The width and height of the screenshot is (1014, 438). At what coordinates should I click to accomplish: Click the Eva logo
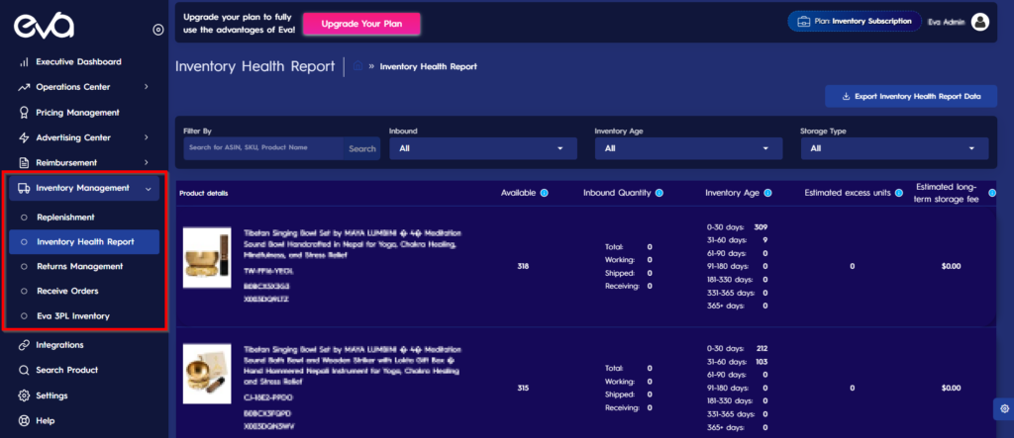tap(44, 26)
